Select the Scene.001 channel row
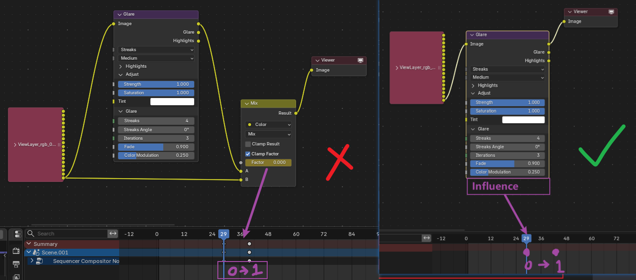Viewport: 636px width, 280px height. [x=71, y=253]
